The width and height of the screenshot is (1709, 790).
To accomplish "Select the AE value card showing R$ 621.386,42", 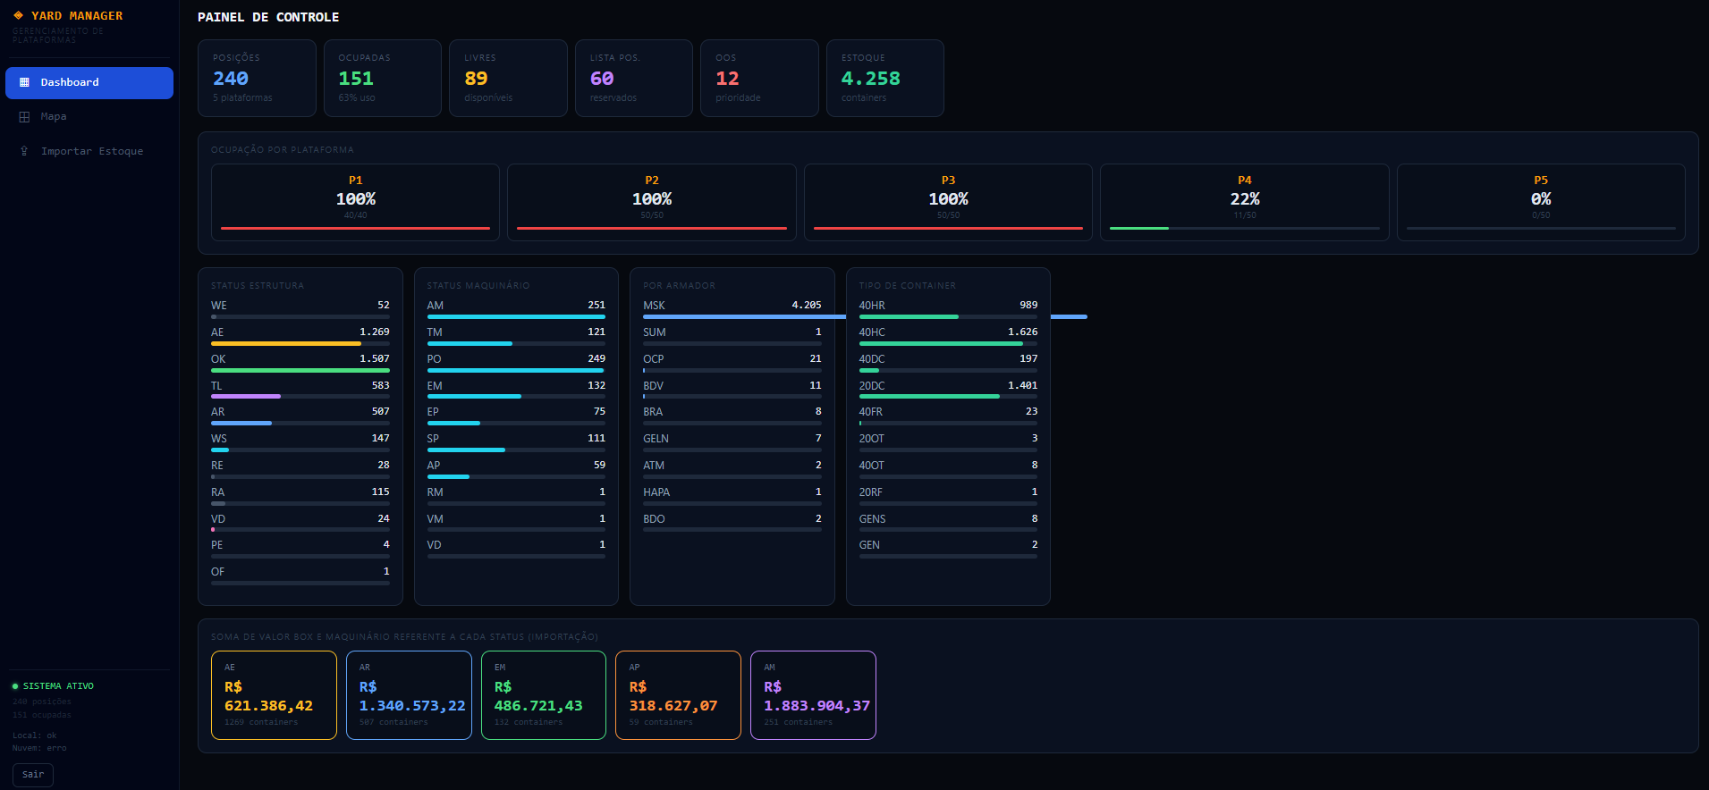I will (x=274, y=695).
